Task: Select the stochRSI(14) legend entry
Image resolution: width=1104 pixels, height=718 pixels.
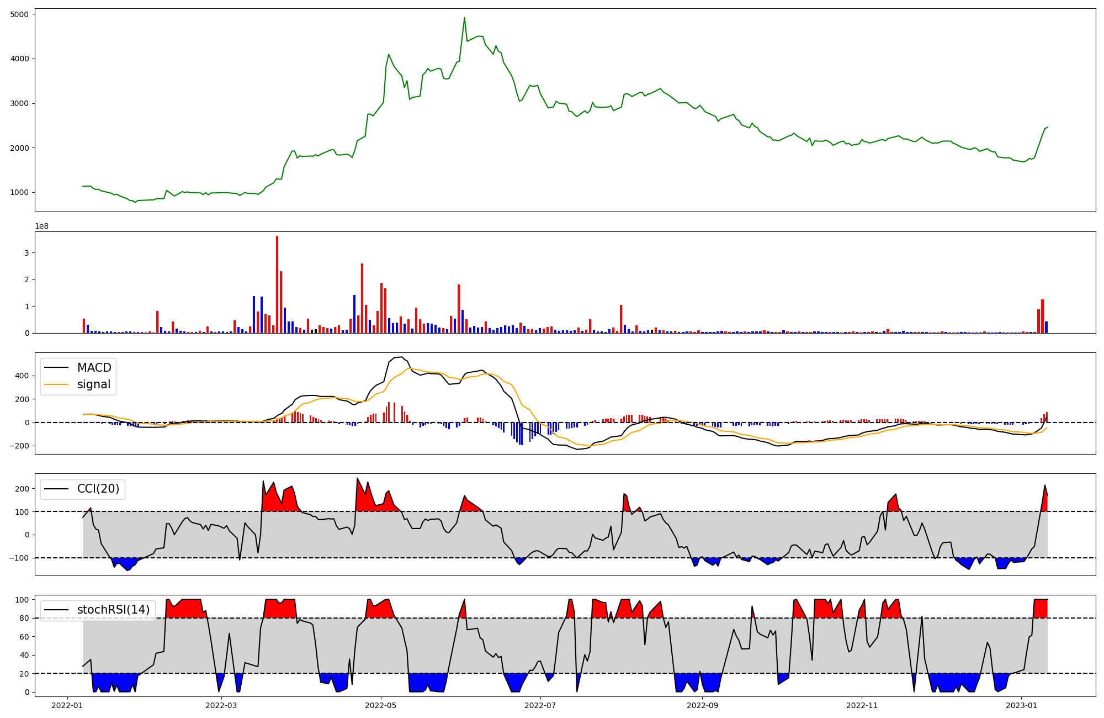Action: 113,610
